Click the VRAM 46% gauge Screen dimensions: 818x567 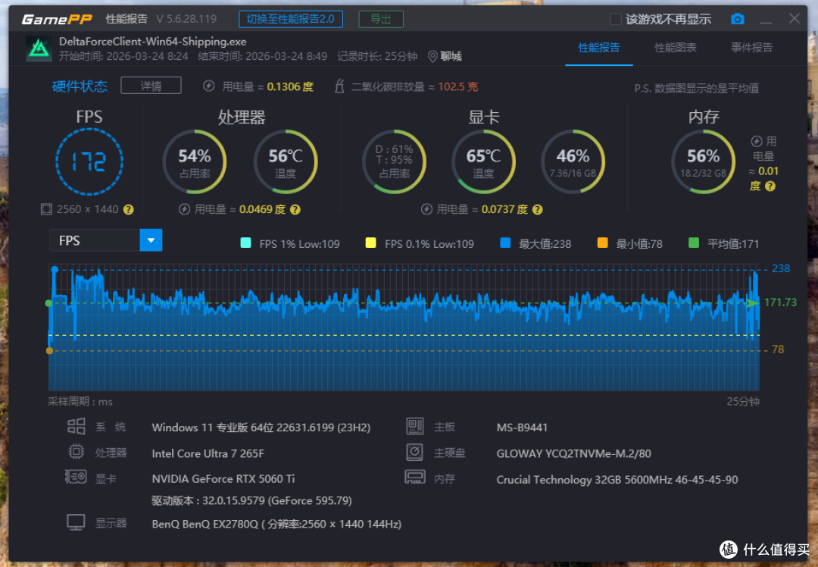(573, 162)
